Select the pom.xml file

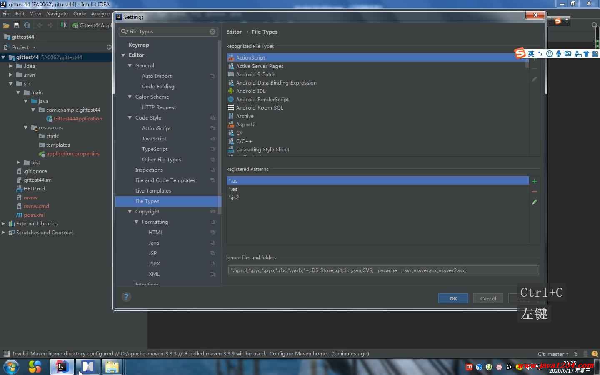tap(34, 215)
